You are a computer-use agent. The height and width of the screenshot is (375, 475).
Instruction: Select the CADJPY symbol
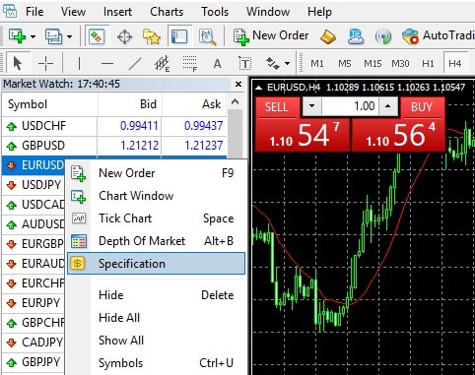tap(41, 343)
